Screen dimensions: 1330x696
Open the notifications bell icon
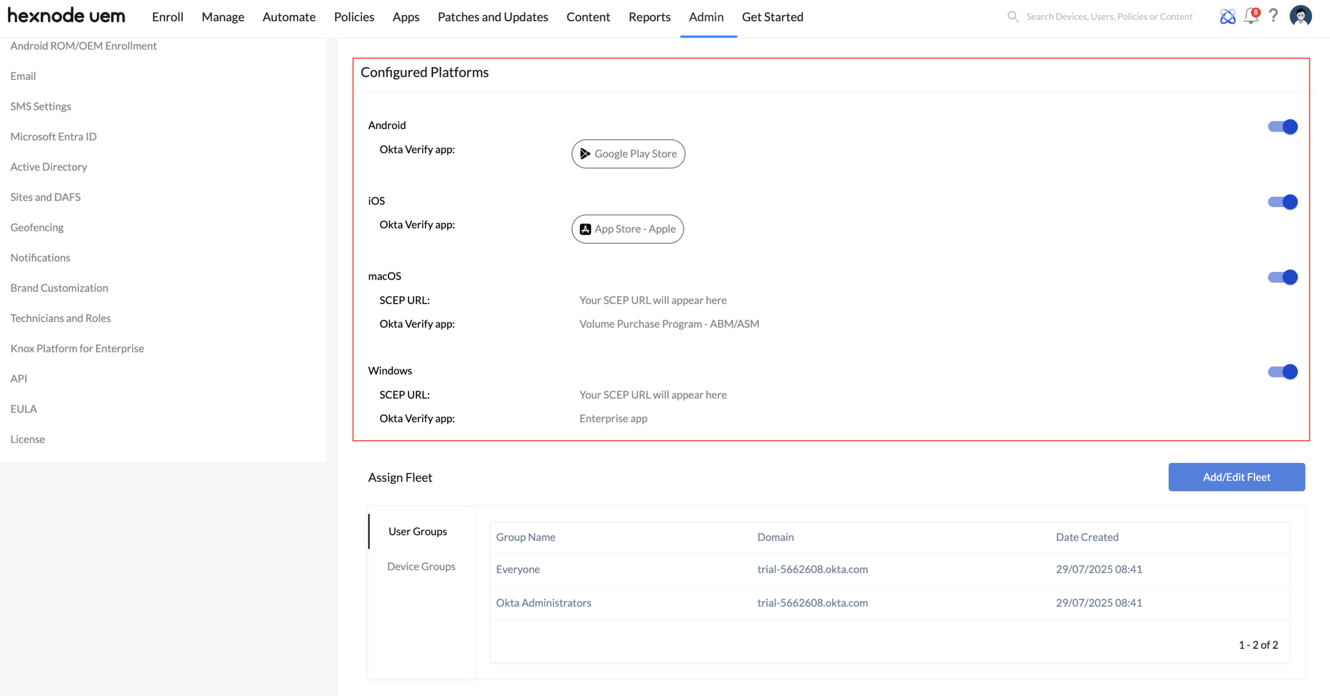coord(1251,17)
